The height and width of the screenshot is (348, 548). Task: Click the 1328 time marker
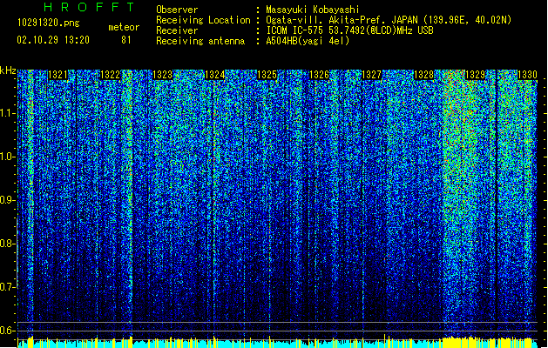pos(423,75)
